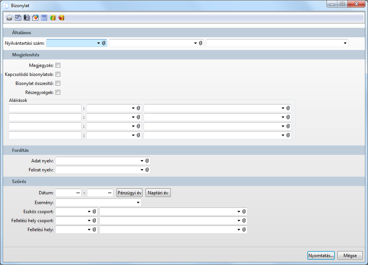Open the short Fellelési hely dropdown arrow
The image size is (368, 265).
coord(89,230)
